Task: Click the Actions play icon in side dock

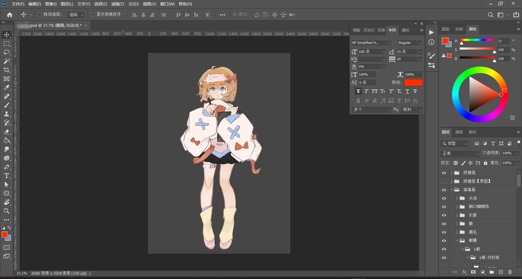Action: pyautogui.click(x=432, y=32)
